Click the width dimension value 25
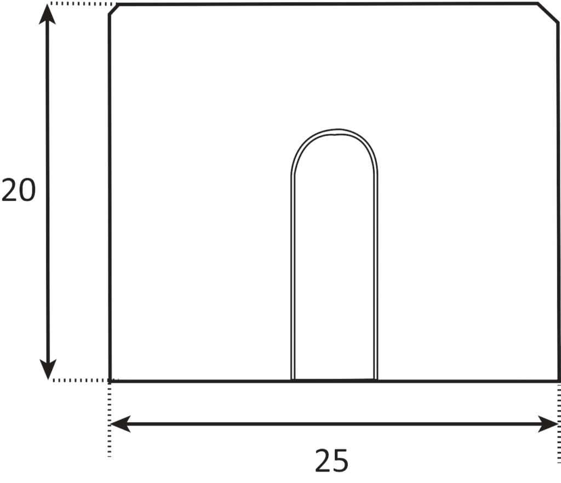The width and height of the screenshot is (561, 483). tap(331, 461)
